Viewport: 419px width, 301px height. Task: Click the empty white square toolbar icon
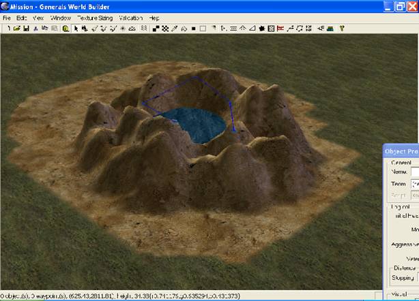(203, 28)
